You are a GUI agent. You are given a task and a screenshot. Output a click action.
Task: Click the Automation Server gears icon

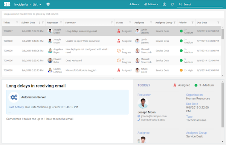pos(14,97)
